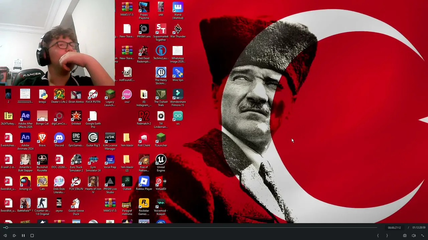Select the Doki Doki Literature Club icon
428x240 pixels.
pyautogui.click(x=59, y=185)
